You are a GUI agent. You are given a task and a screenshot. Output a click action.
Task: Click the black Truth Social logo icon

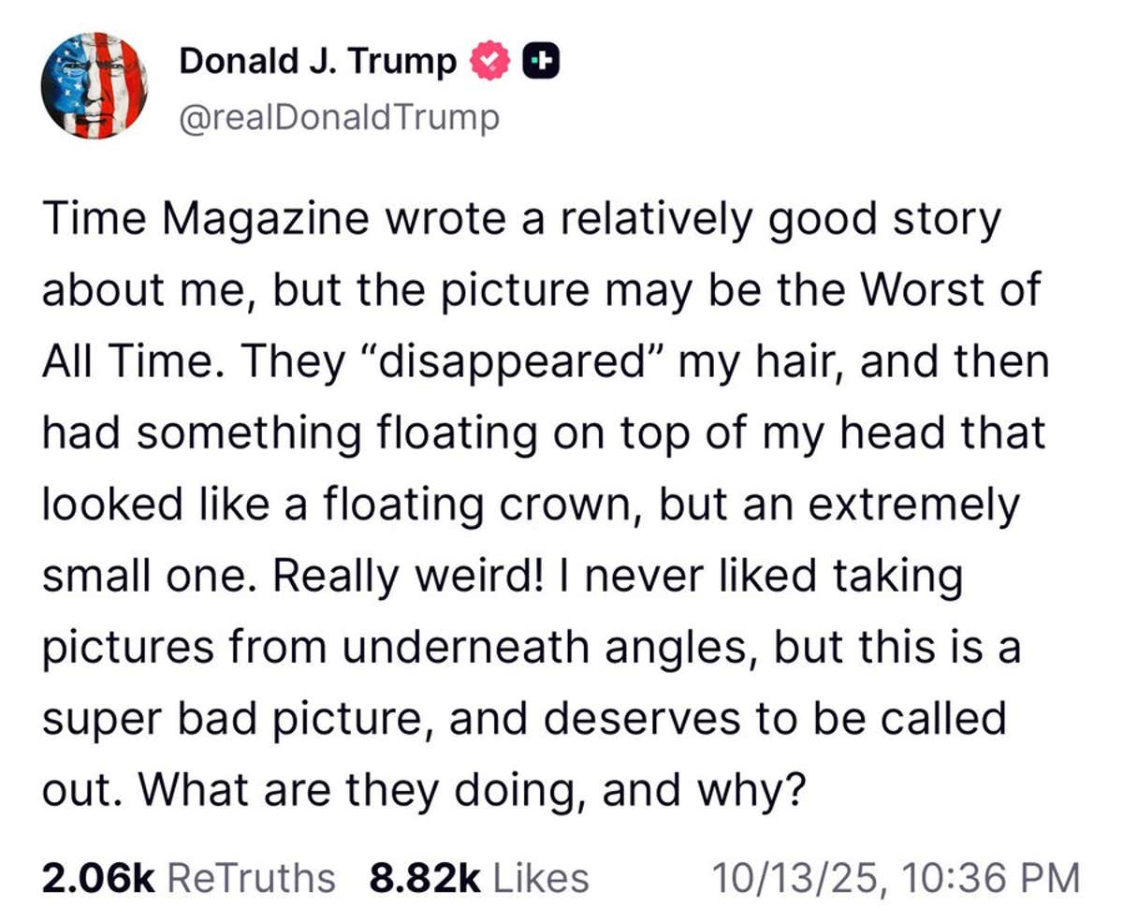[x=544, y=60]
